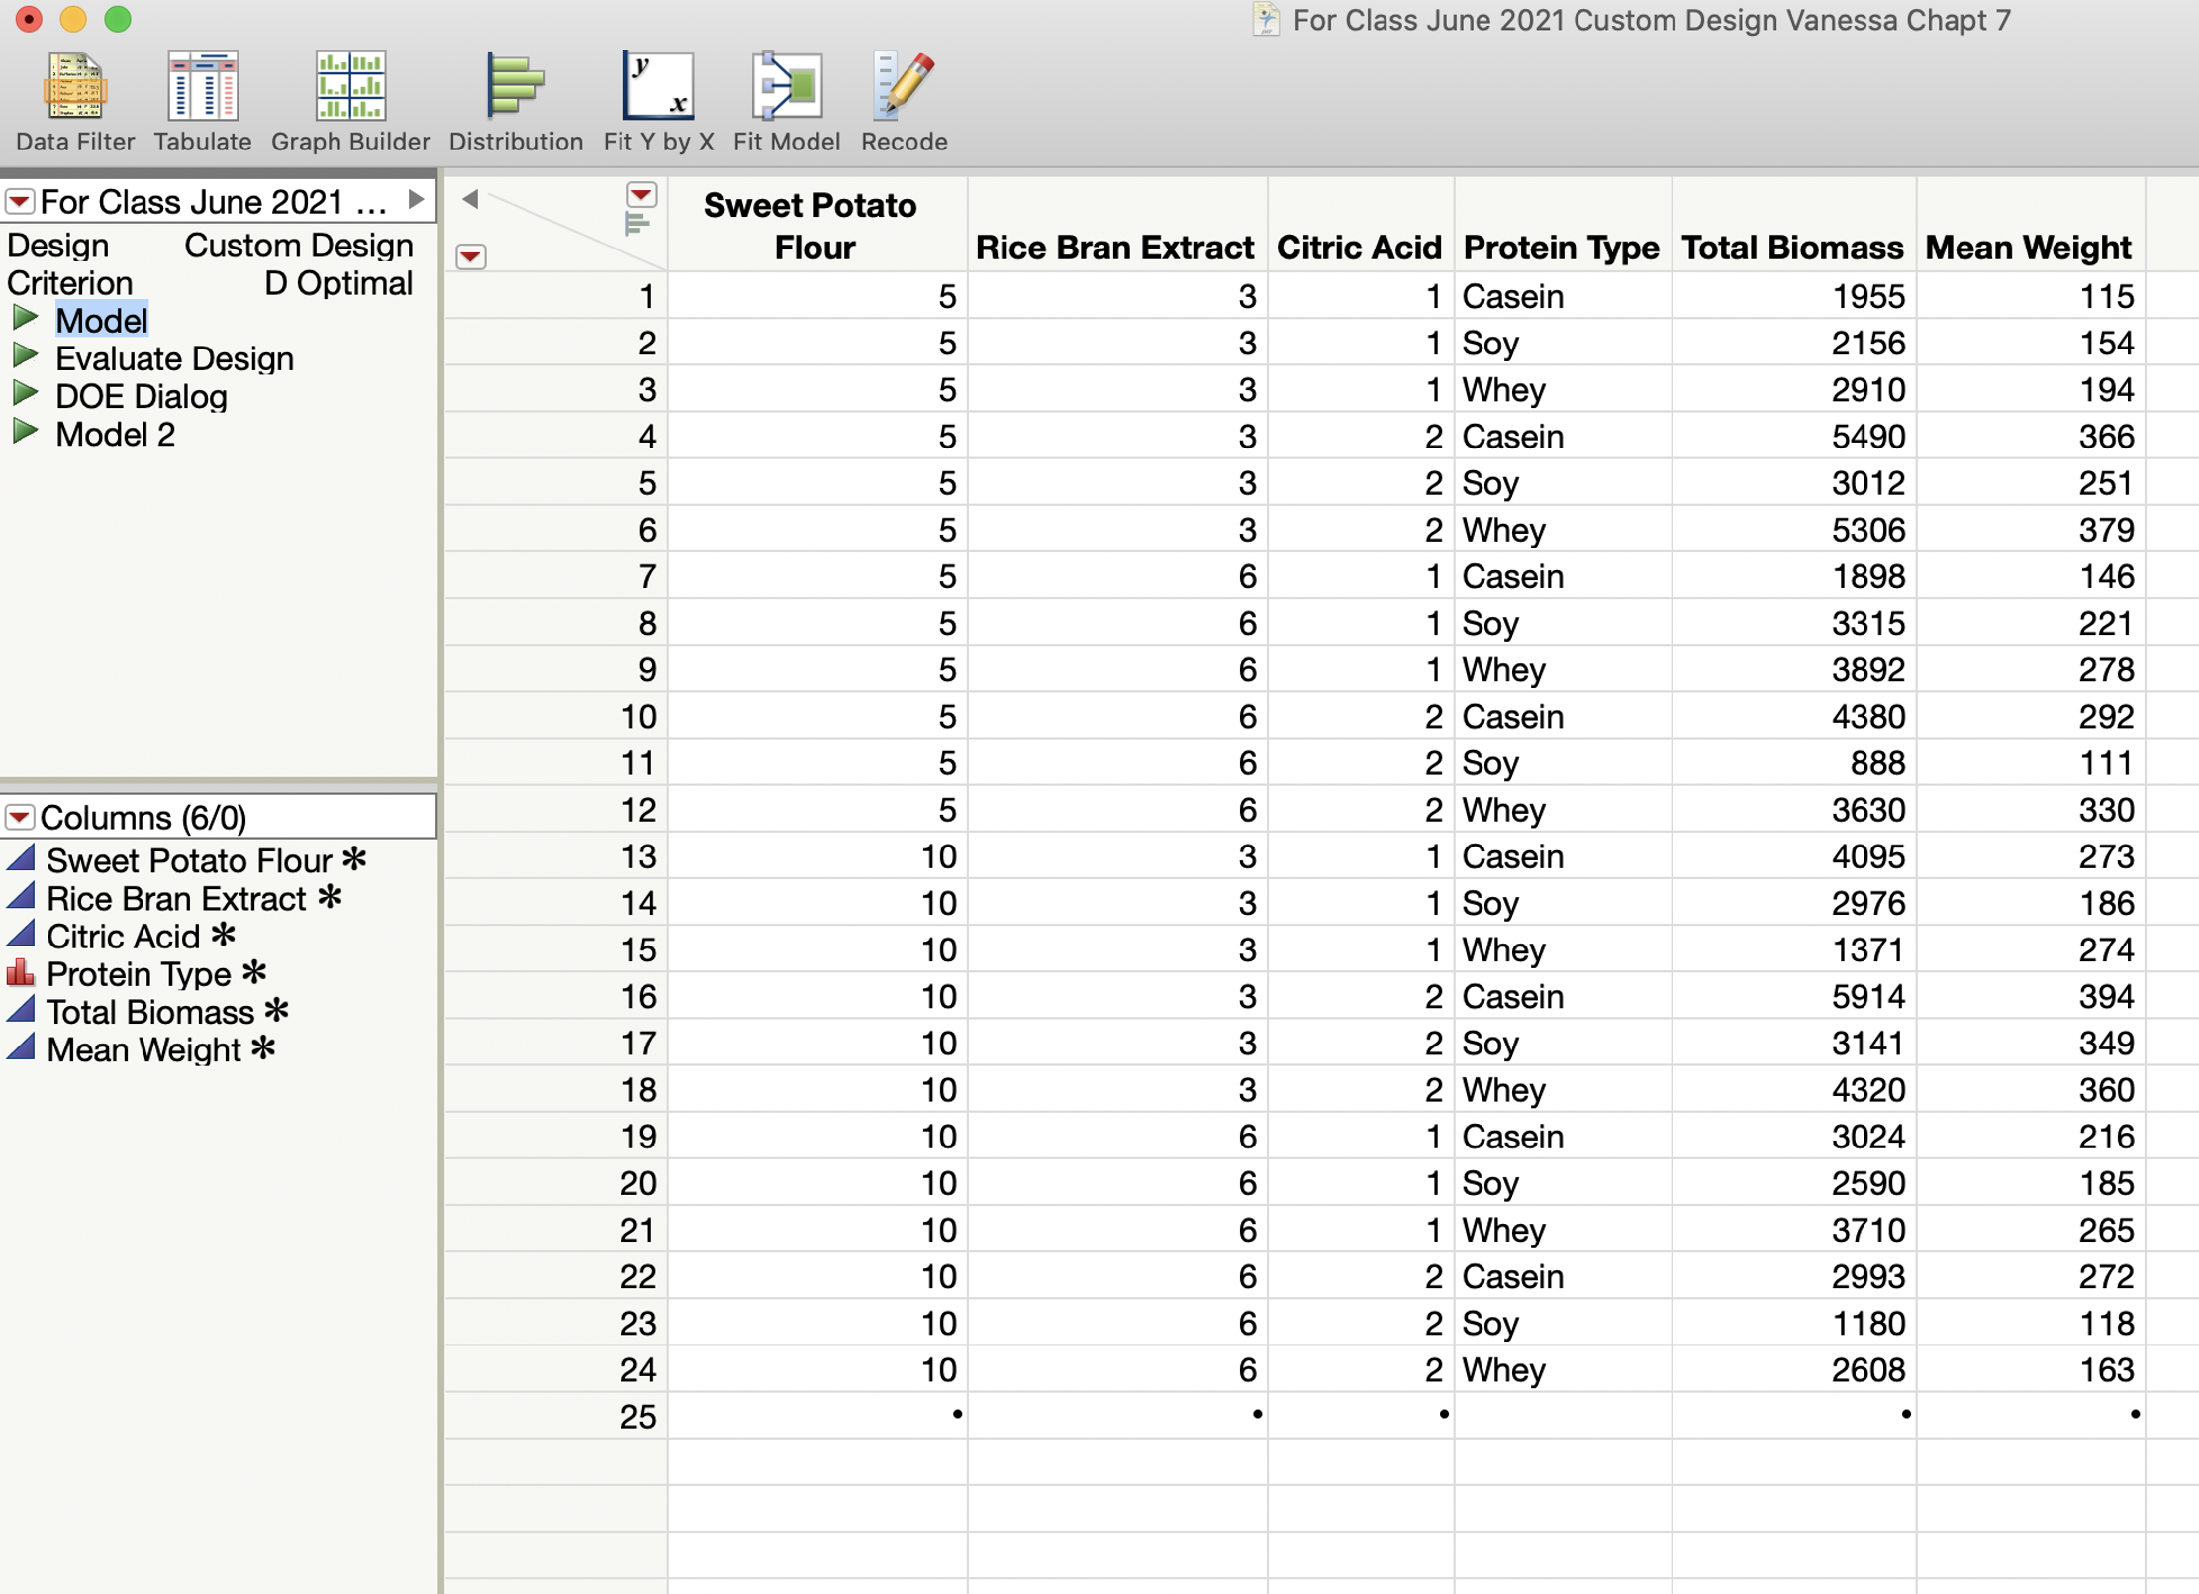This screenshot has height=1594, width=2199.
Task: Click the Rice Bran Extract continuous column icon
Action: [21, 896]
